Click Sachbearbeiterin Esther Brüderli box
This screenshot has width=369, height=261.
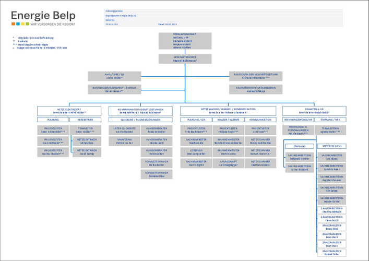coord(300,168)
